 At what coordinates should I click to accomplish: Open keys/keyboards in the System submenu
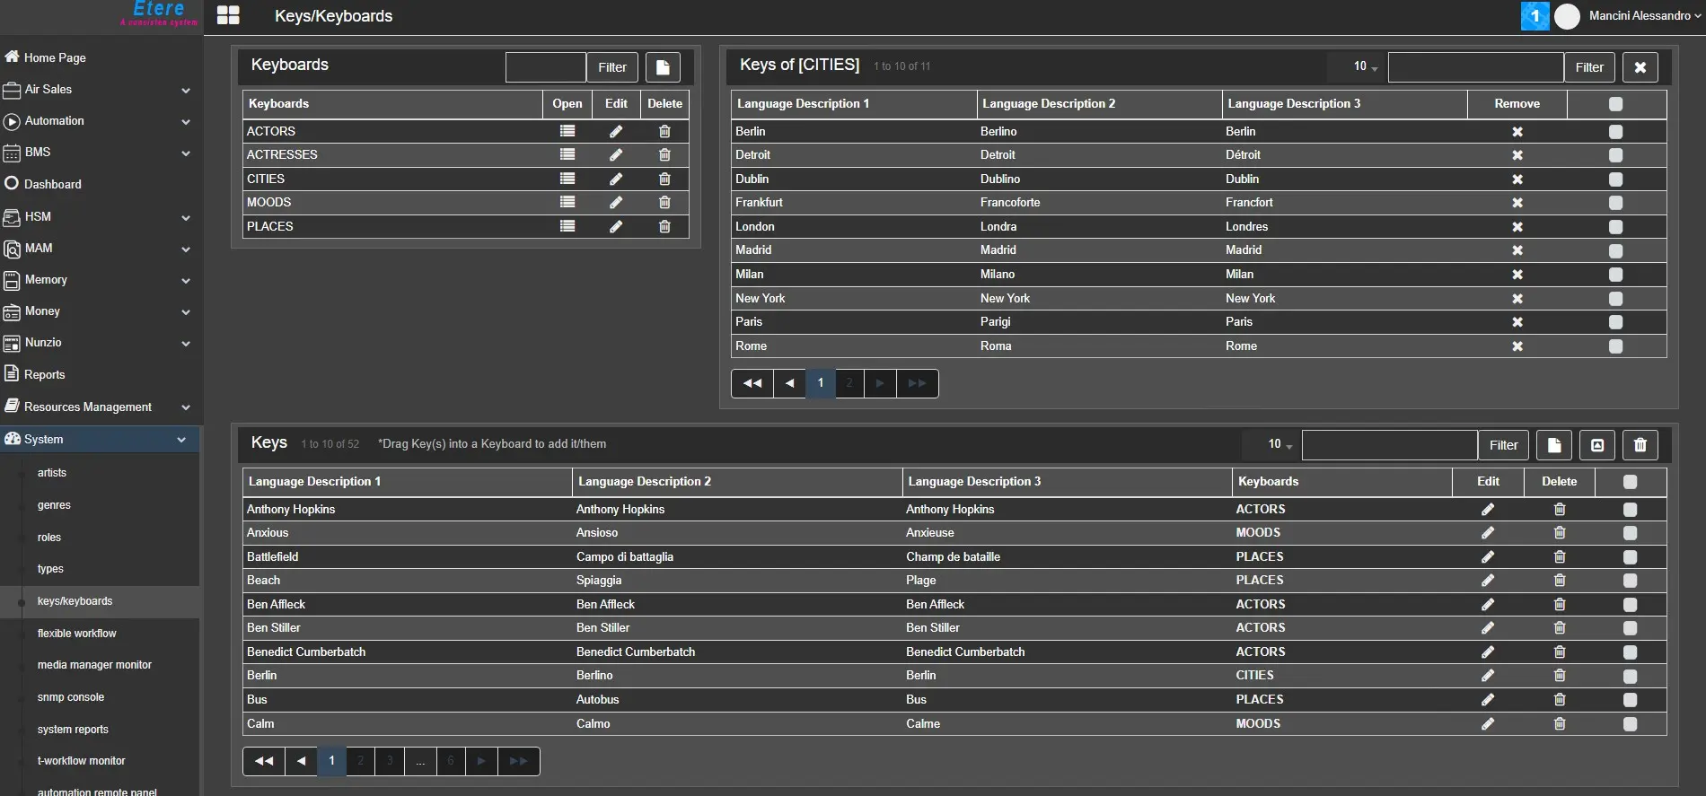tap(75, 601)
